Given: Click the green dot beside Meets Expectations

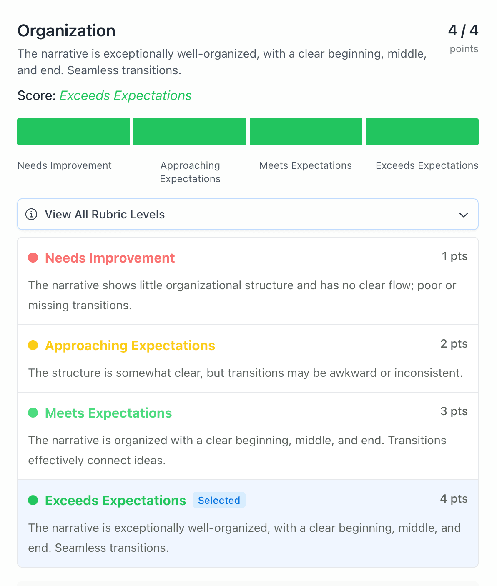Looking at the screenshot, I should coord(33,413).
